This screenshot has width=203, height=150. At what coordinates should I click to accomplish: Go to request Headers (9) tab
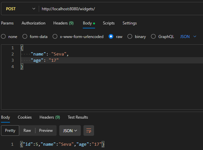[x=63, y=23]
